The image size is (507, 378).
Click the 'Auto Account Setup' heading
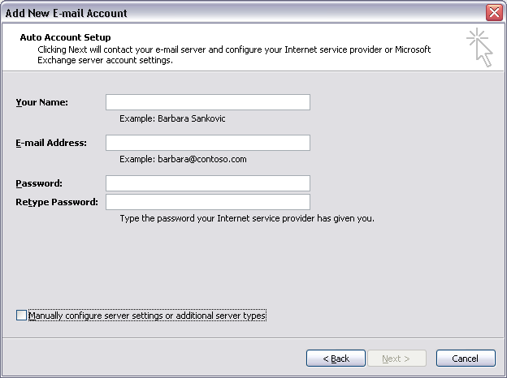point(65,37)
